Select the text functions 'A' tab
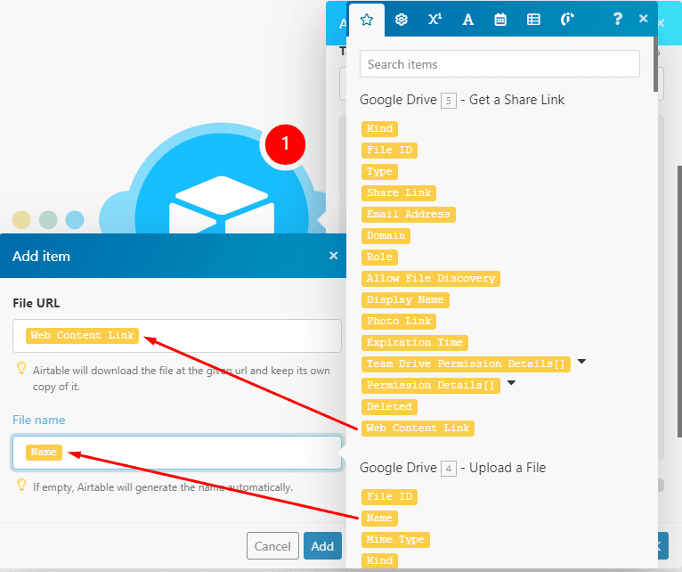 pyautogui.click(x=467, y=19)
